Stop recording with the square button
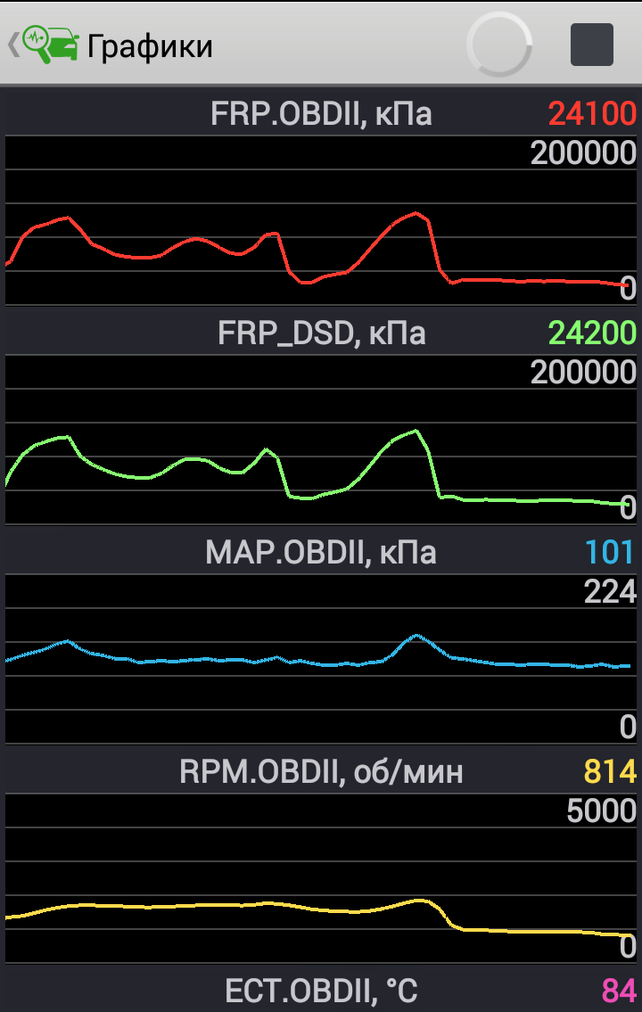642x1012 pixels. 591,45
